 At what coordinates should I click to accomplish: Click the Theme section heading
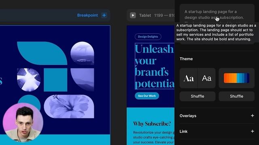(186, 59)
